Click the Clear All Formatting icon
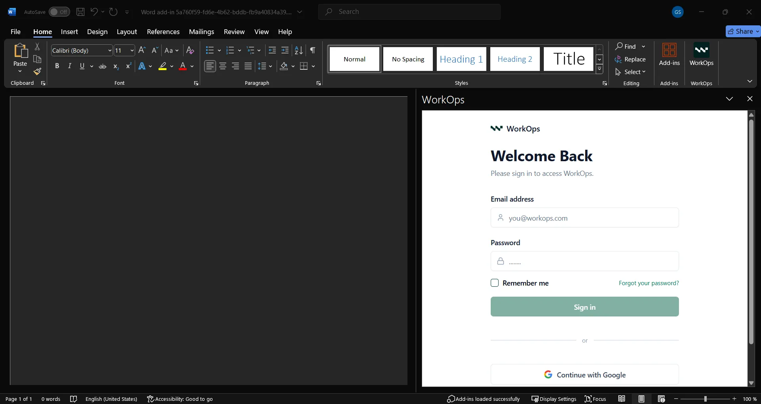Viewport: 761px width, 404px height. [x=190, y=50]
